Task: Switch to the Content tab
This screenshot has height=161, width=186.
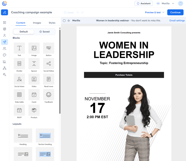Action: [21, 23]
